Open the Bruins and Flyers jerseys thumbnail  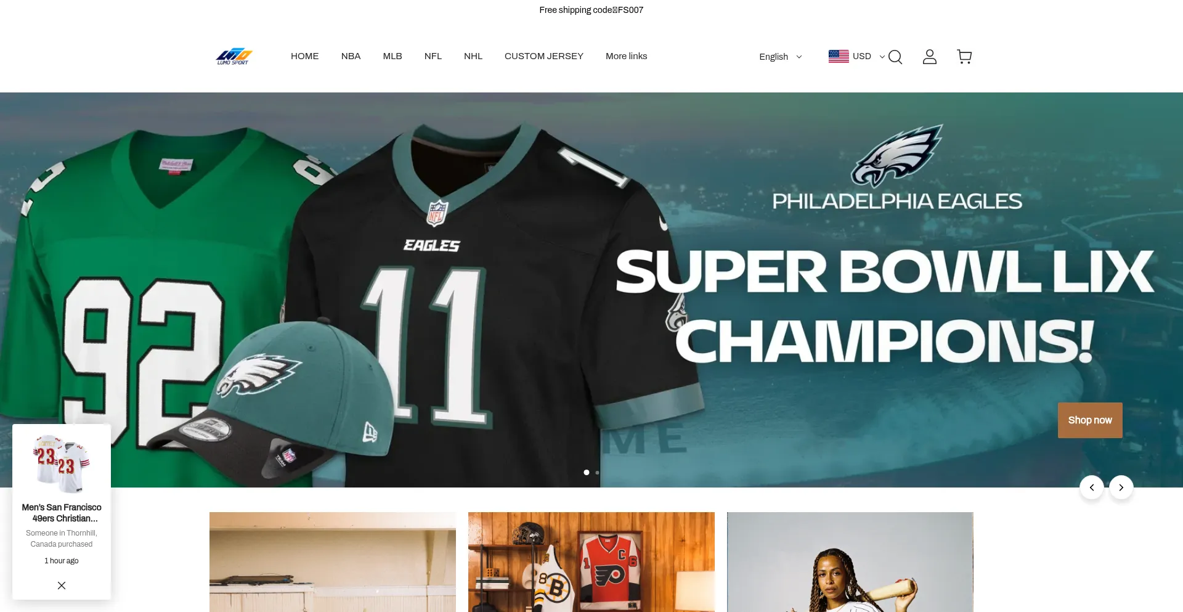[591, 562]
